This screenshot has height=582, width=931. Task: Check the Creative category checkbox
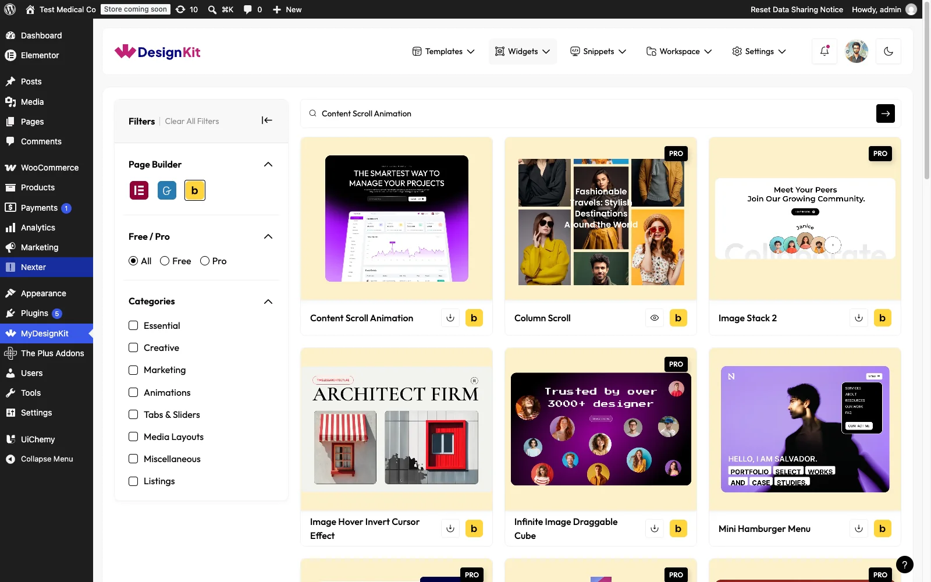coord(133,347)
